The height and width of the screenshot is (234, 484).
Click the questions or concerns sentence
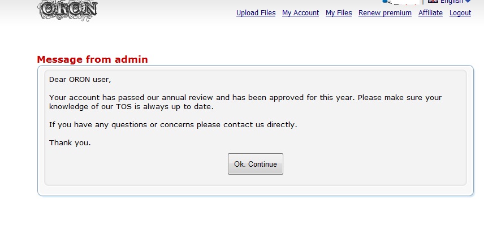click(x=173, y=125)
